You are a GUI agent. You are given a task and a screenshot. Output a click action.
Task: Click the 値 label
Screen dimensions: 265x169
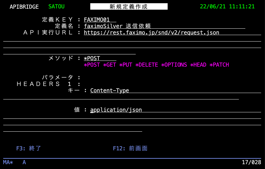tap(77, 110)
